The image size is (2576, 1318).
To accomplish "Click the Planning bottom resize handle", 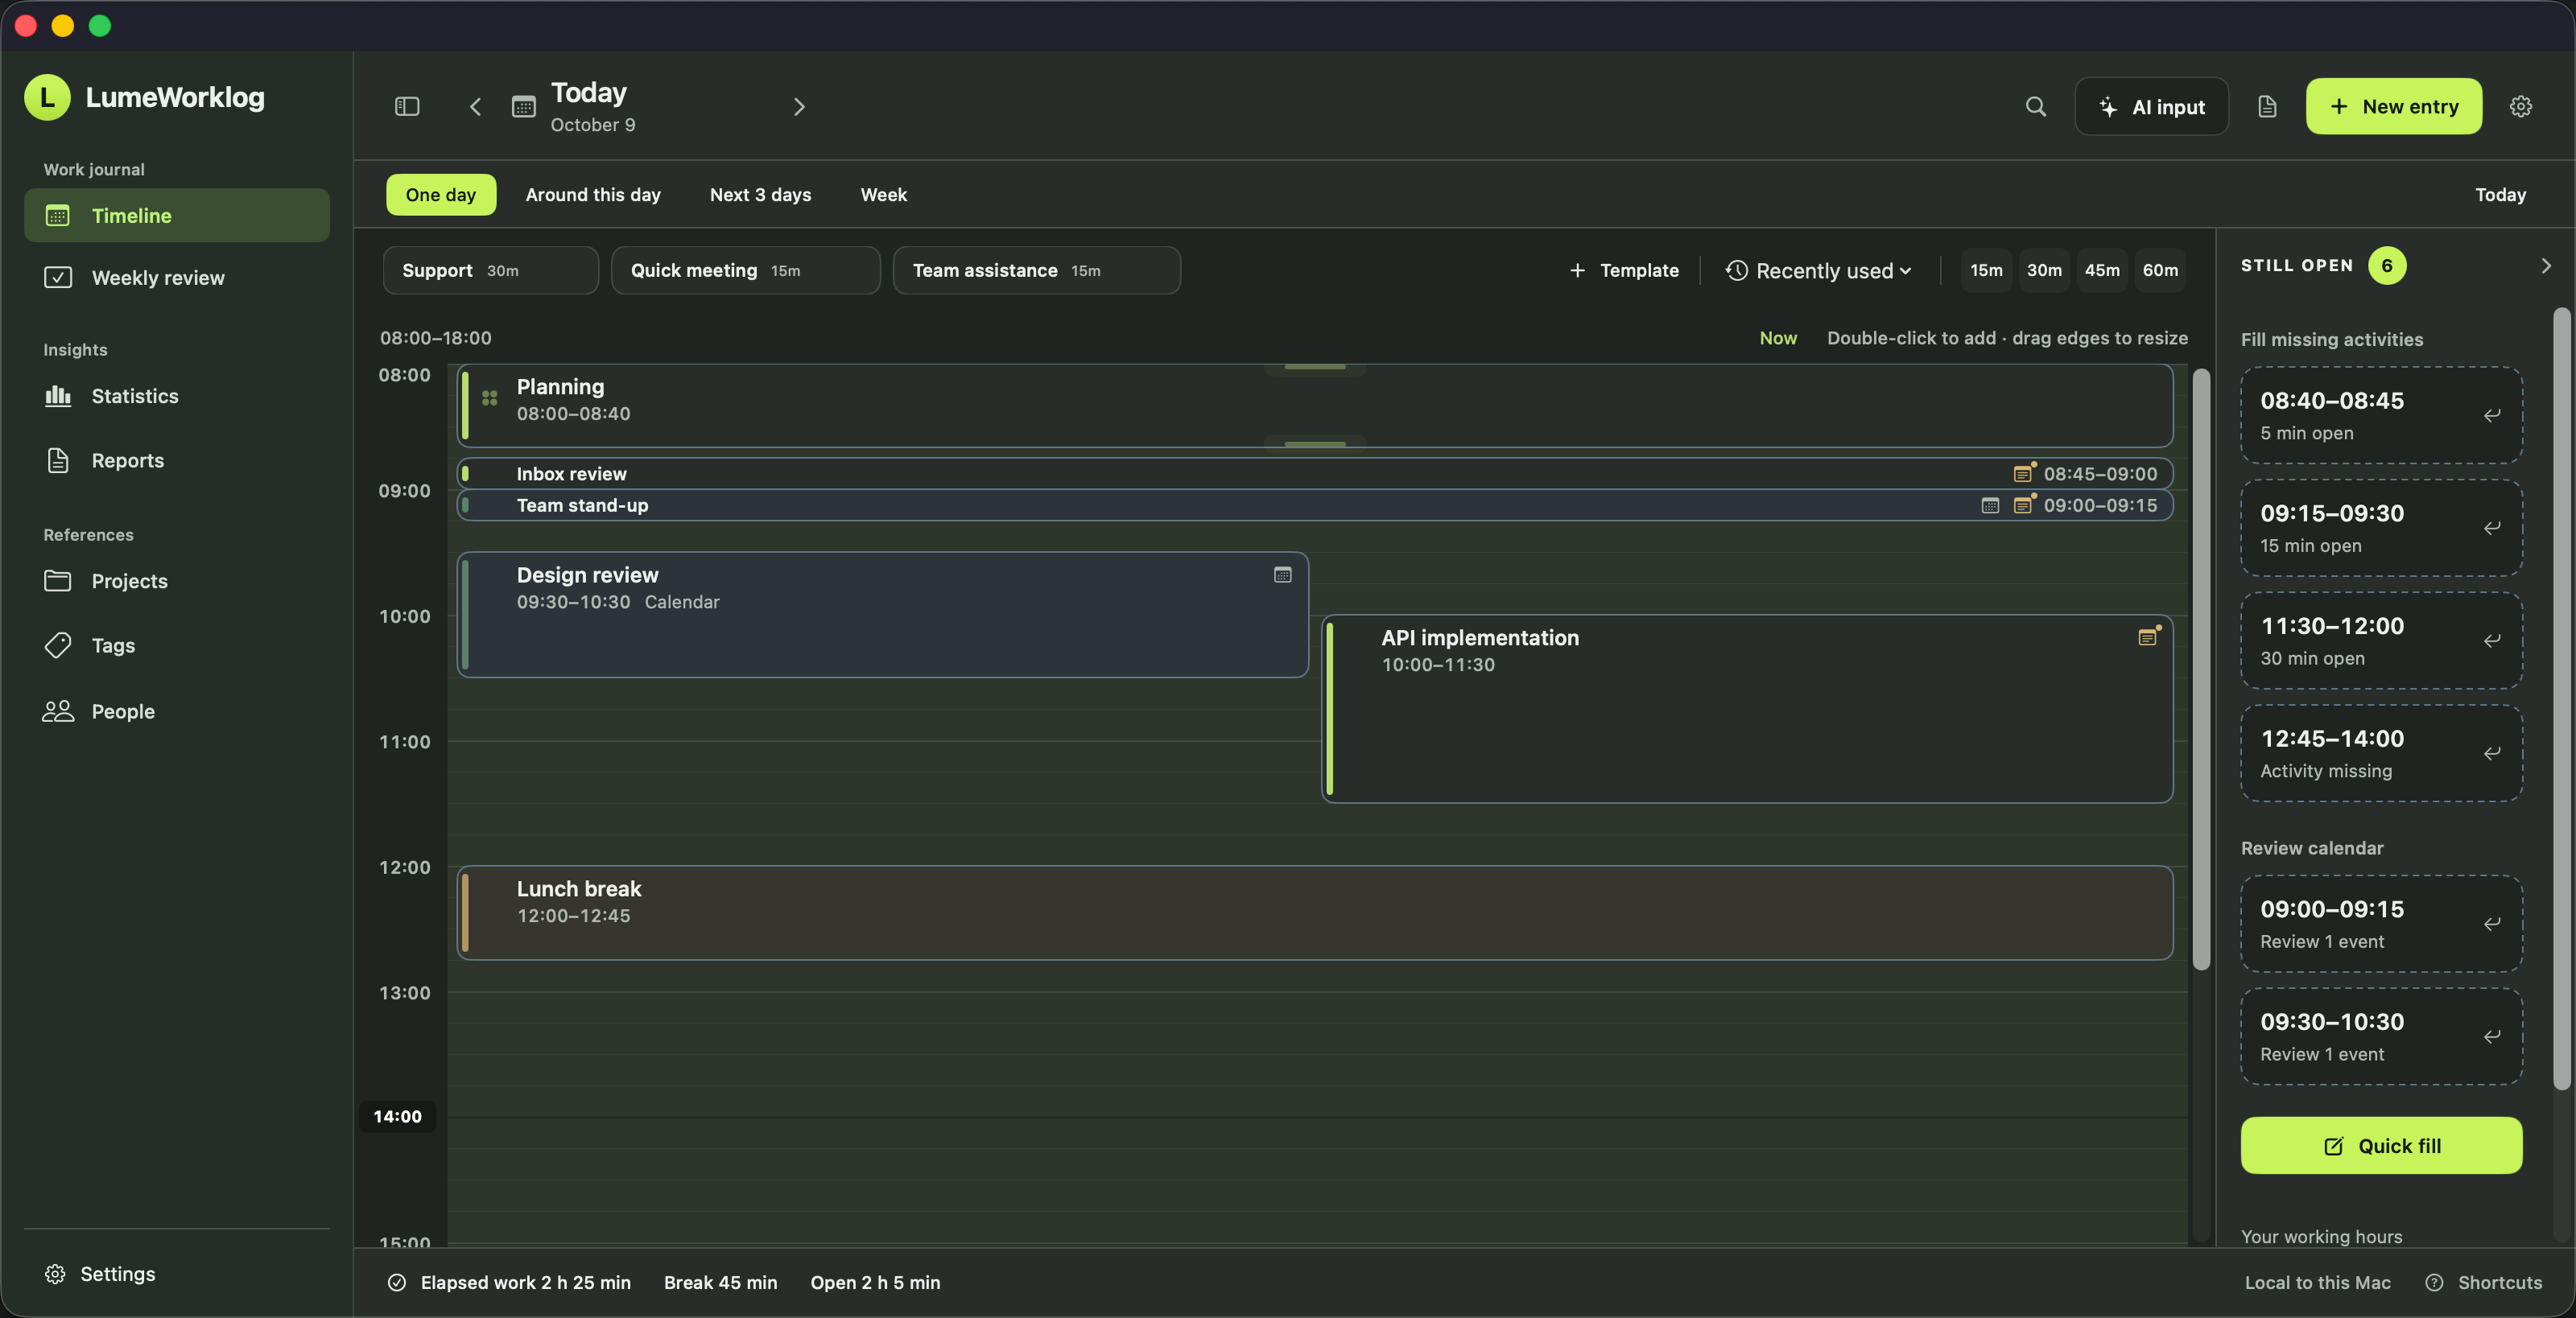I will click(x=1314, y=443).
